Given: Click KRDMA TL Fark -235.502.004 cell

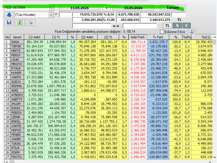Looking at the screenshot, I should pyautogui.click(x=158, y=86).
